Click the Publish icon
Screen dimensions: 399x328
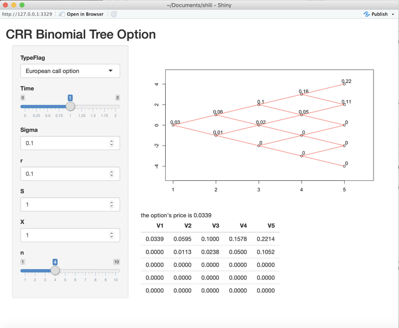(x=367, y=14)
